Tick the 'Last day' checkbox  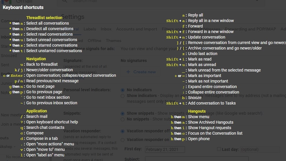click(219, 149)
